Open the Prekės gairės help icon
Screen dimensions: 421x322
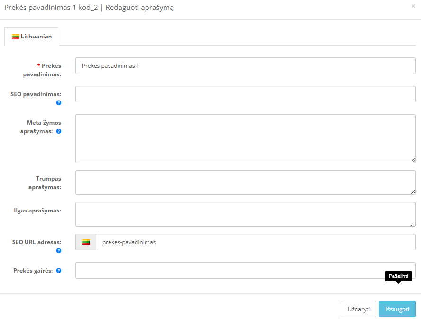tap(58, 271)
